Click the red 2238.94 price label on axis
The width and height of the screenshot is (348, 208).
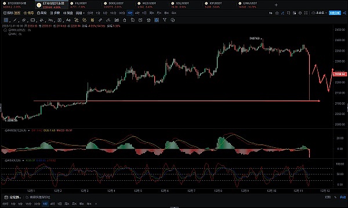click(x=340, y=74)
